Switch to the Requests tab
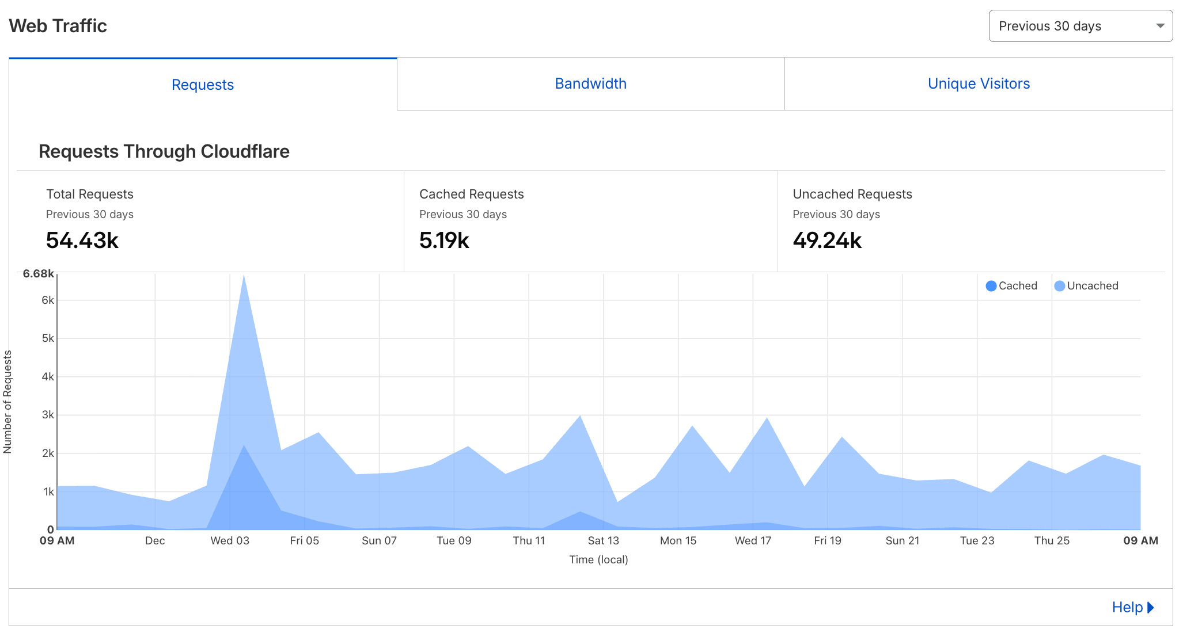Image resolution: width=1183 pixels, height=633 pixels. pyautogui.click(x=203, y=85)
